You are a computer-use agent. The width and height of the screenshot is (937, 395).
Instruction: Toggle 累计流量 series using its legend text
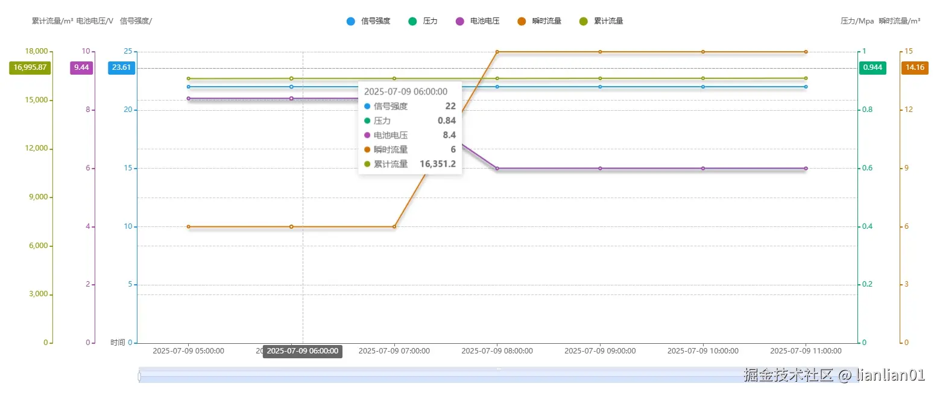(608, 21)
